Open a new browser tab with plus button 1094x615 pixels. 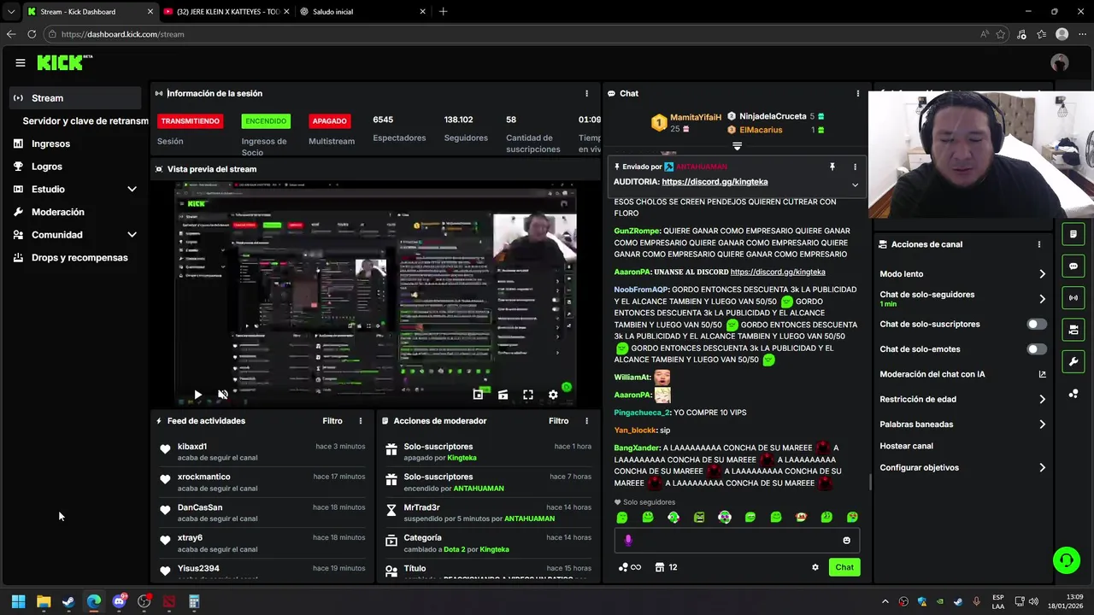click(443, 12)
